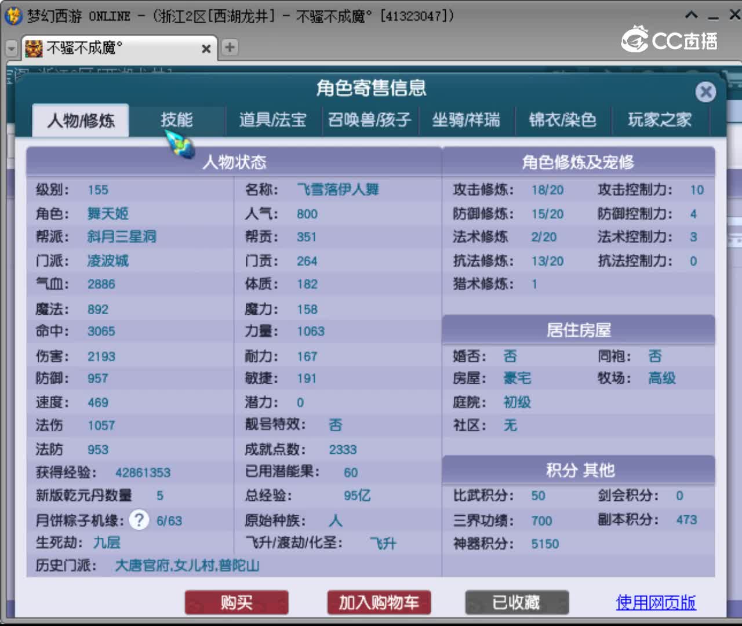This screenshot has height=626, width=742.
Task: Click the 生死劫 value 九层
Action: pos(107,543)
